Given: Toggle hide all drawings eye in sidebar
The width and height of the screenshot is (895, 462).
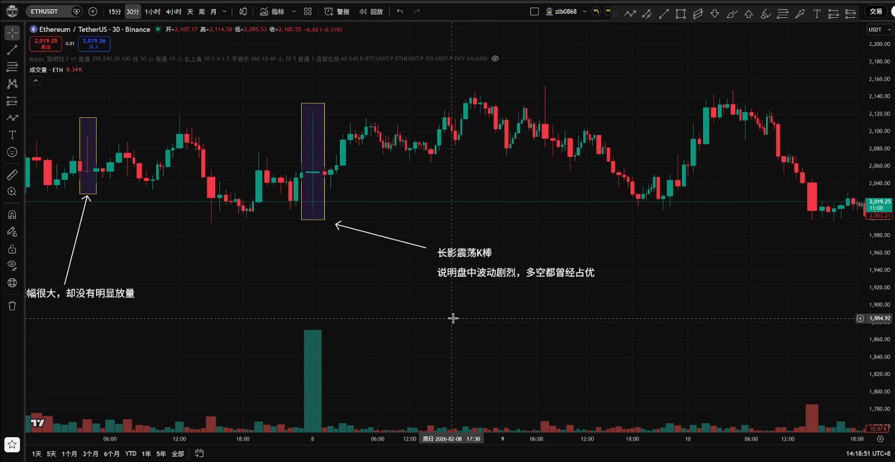Looking at the screenshot, I should tap(12, 265).
